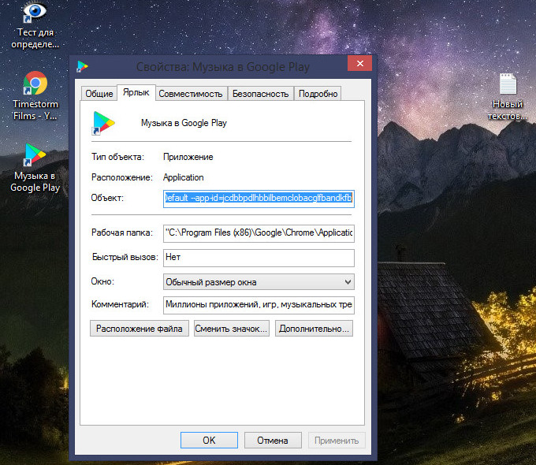
Task: Click the Быстрый вызов field showing Нет
Action: (x=259, y=258)
